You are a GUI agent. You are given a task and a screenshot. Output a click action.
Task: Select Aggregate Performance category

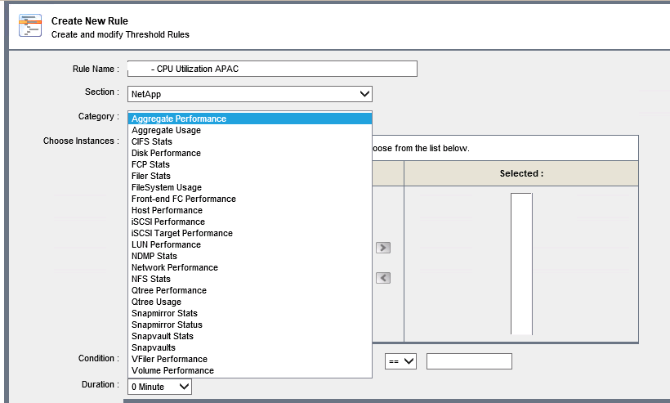click(250, 119)
